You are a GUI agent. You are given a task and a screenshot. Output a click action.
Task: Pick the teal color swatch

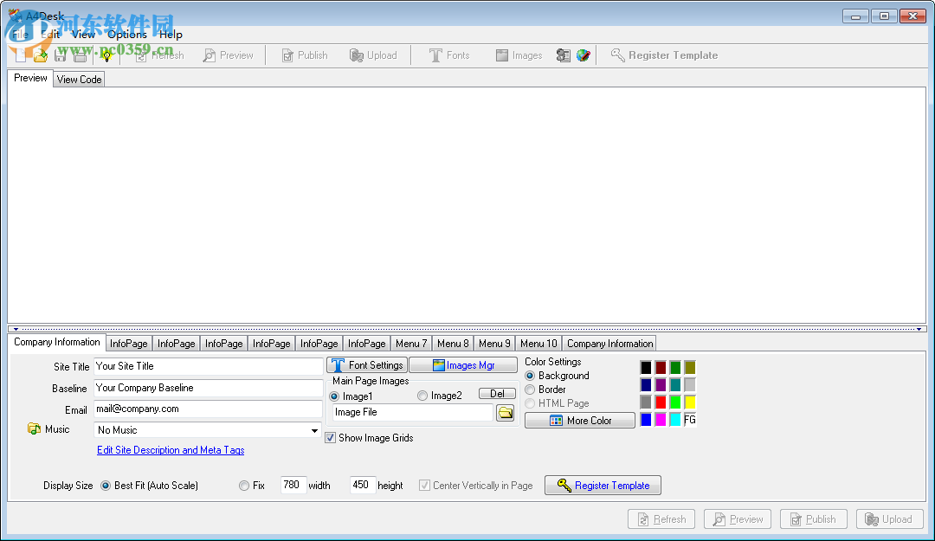[675, 384]
